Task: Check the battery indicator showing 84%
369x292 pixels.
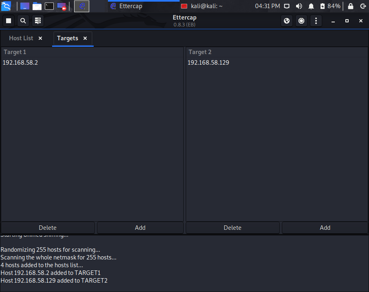Action: click(x=330, y=6)
